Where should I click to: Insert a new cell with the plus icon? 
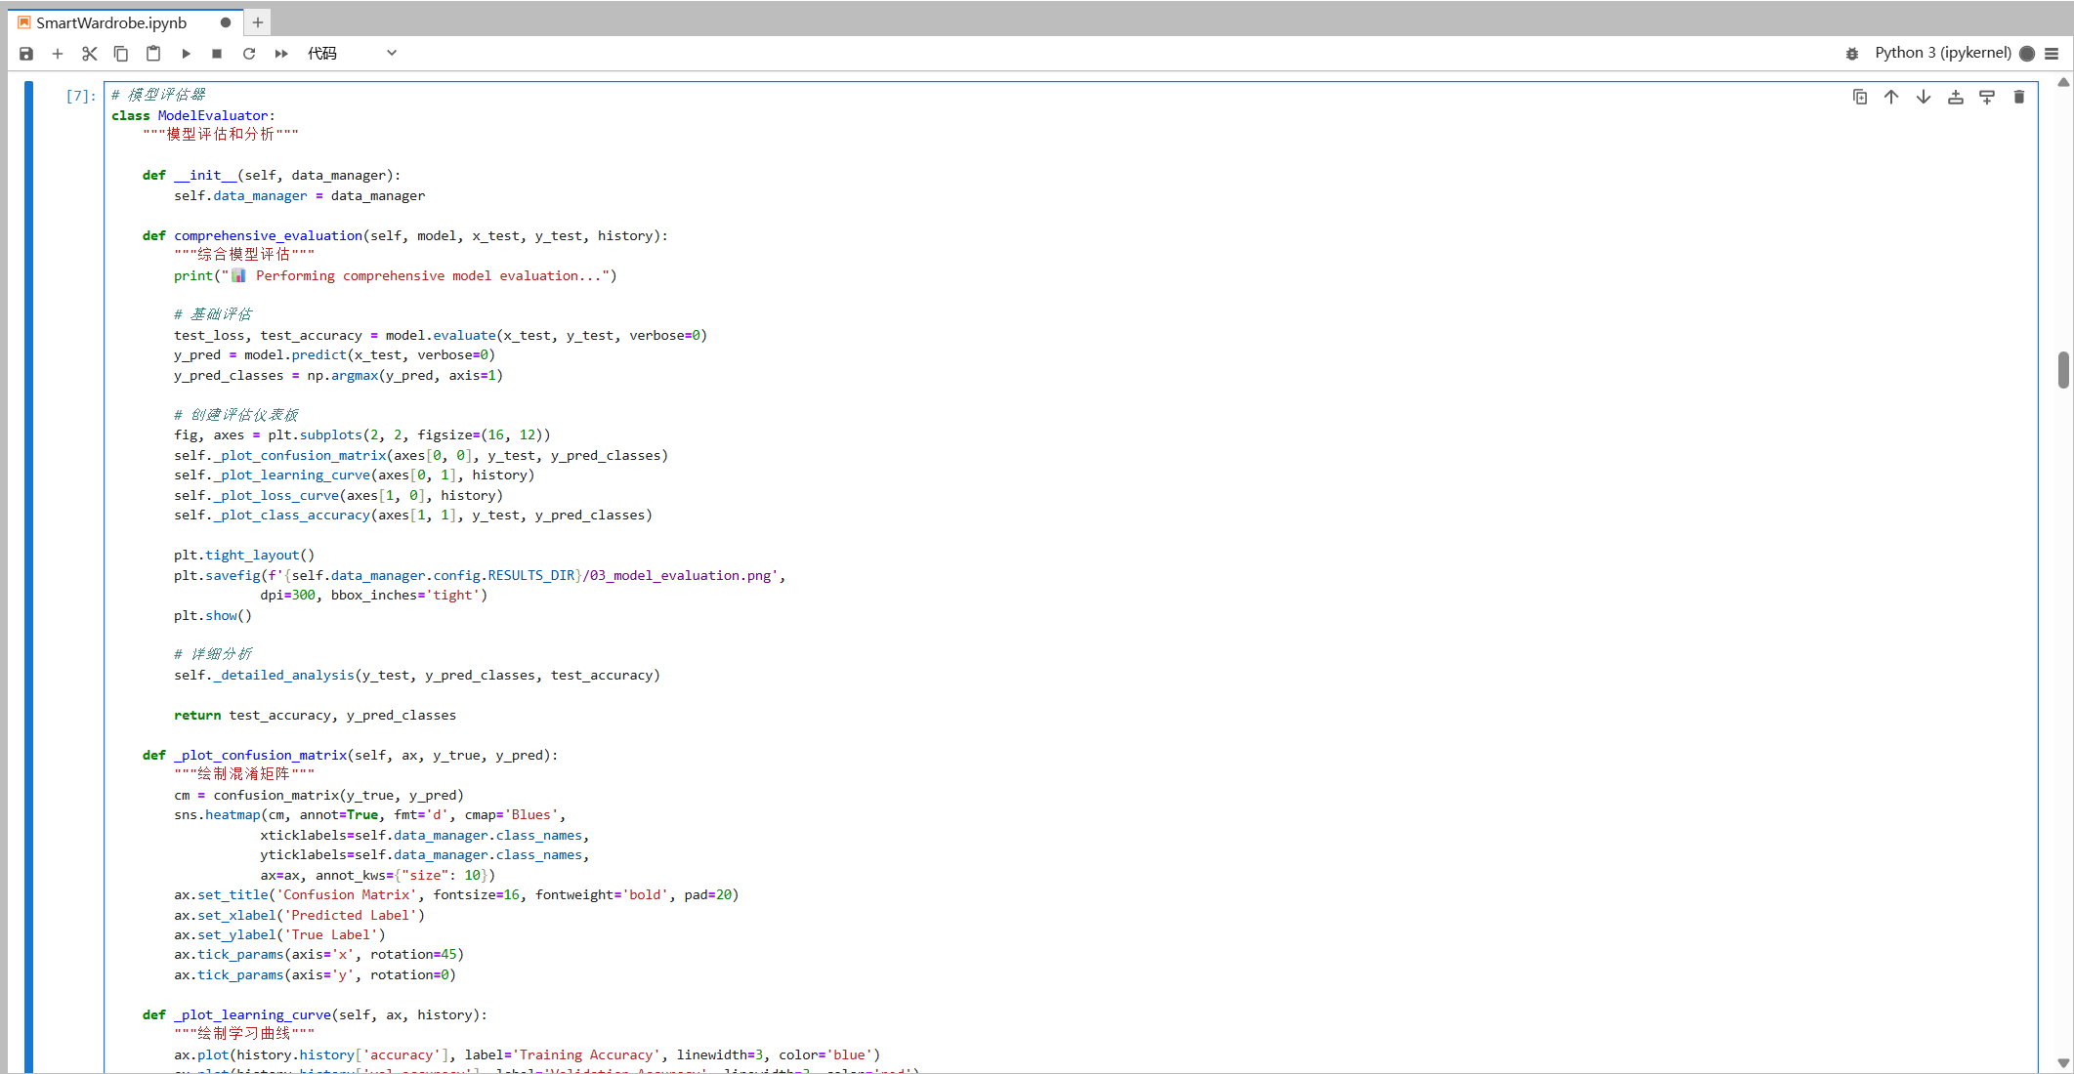58,54
